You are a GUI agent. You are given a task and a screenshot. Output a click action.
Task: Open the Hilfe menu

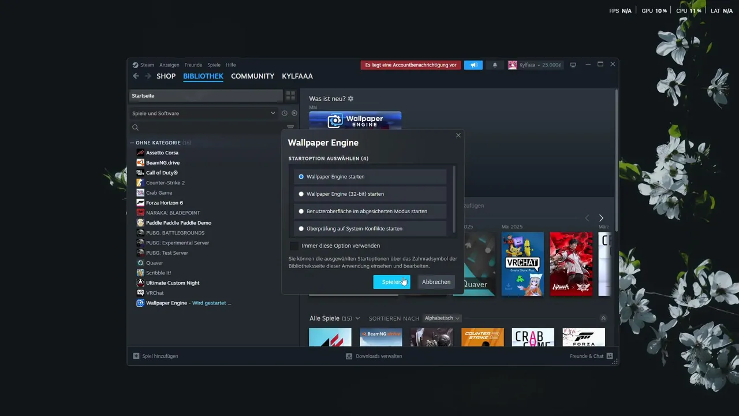(x=231, y=65)
